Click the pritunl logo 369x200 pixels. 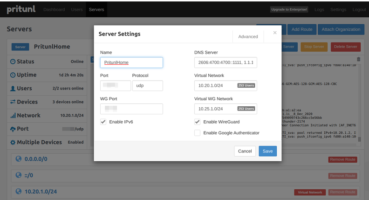[21, 9]
